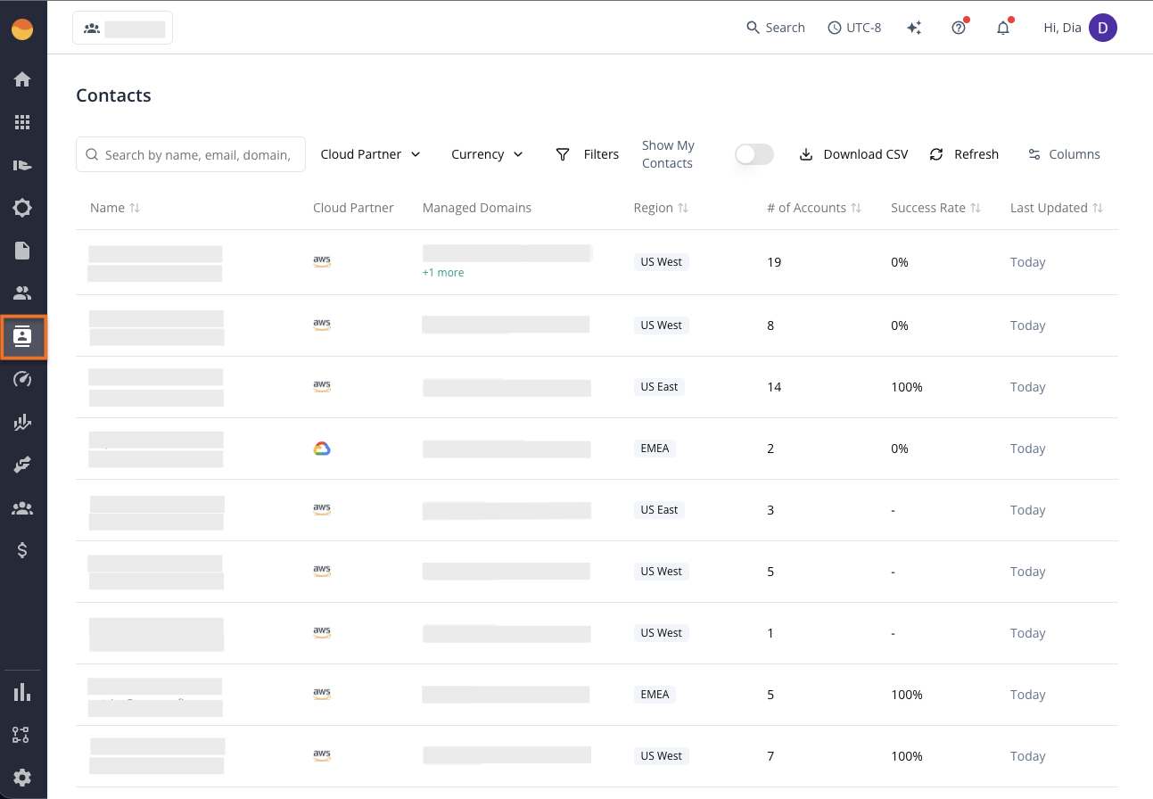Open the Home icon in the sidebar
1153x799 pixels.
[x=22, y=79]
